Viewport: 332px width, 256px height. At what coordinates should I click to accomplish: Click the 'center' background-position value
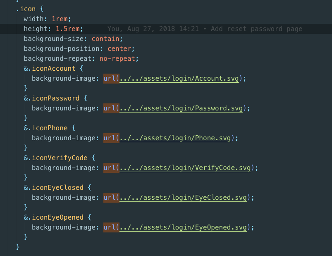(119, 49)
